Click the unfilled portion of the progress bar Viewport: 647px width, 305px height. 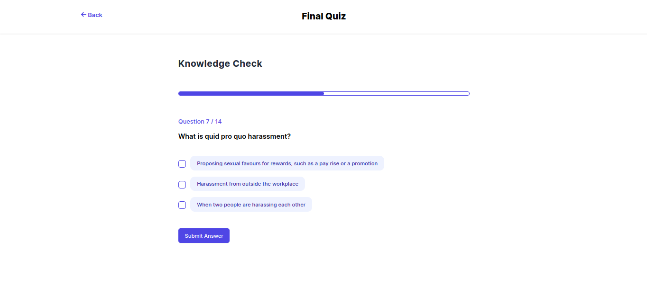397,94
